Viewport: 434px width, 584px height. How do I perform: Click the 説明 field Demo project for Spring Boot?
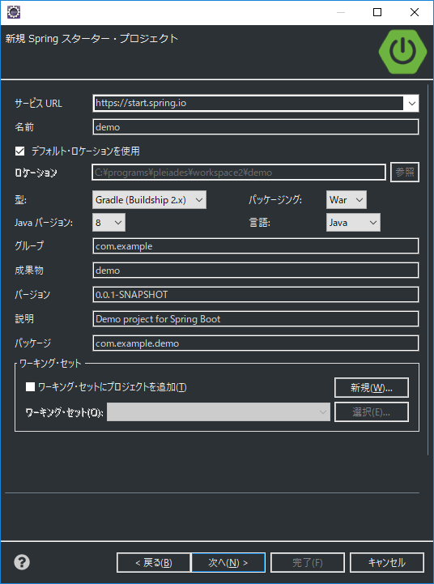tap(256, 319)
